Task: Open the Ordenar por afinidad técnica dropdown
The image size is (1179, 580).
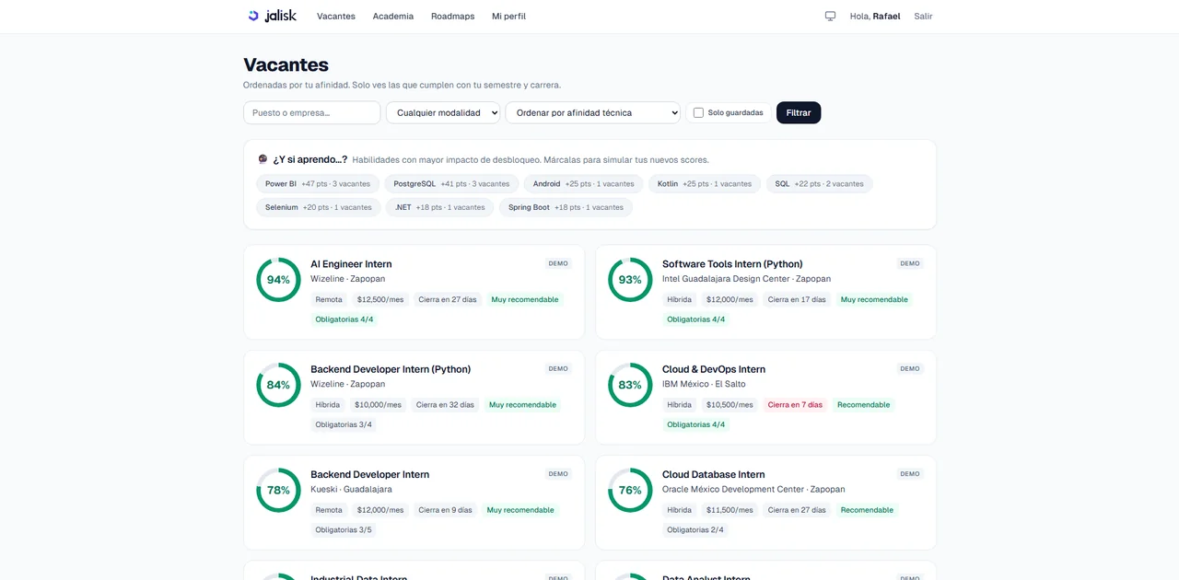Action: 593,113
